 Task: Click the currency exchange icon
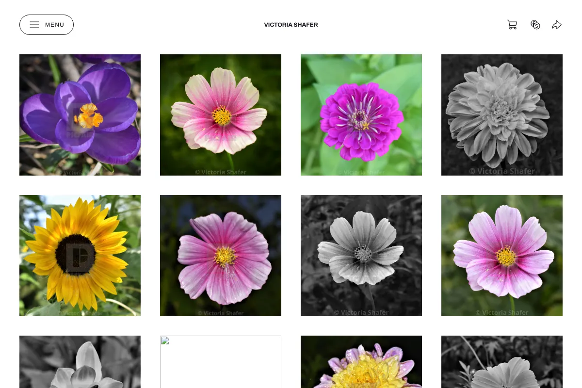535,25
